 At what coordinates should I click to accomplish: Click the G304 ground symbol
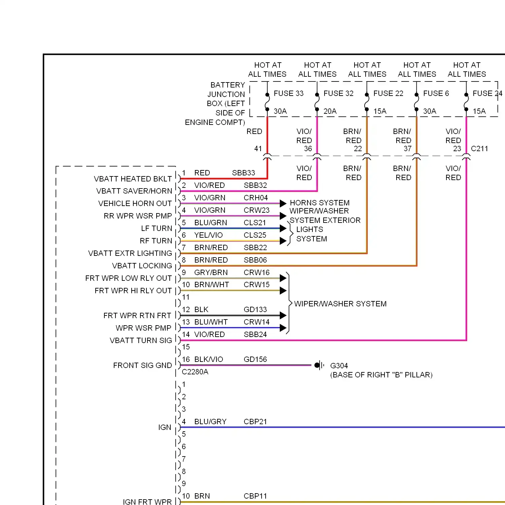click(x=319, y=365)
